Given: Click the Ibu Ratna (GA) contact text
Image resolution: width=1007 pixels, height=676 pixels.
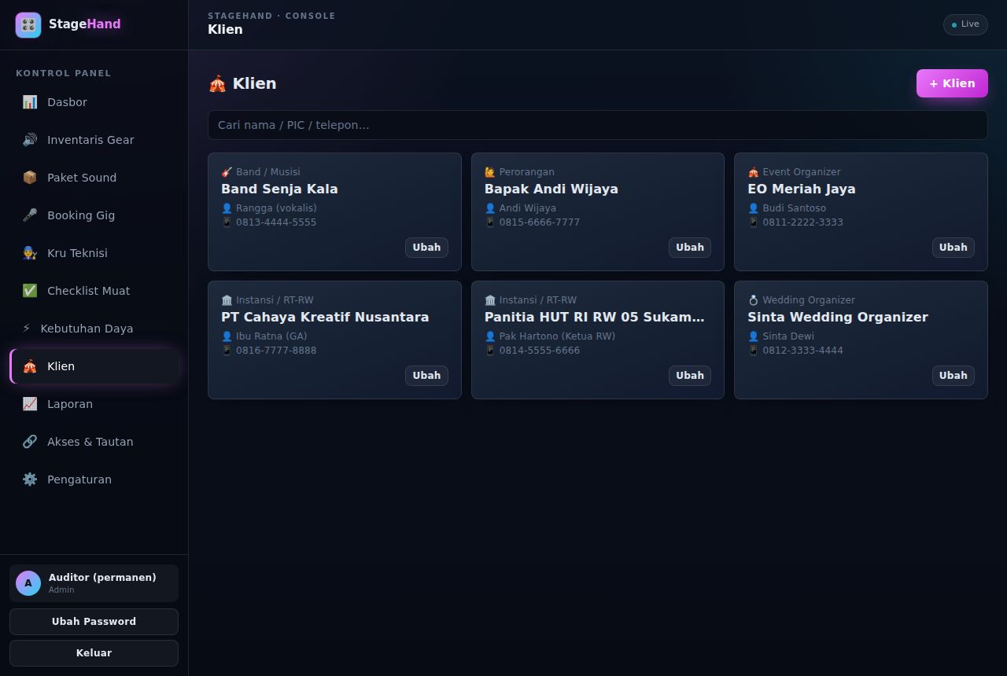Looking at the screenshot, I should click(x=271, y=336).
